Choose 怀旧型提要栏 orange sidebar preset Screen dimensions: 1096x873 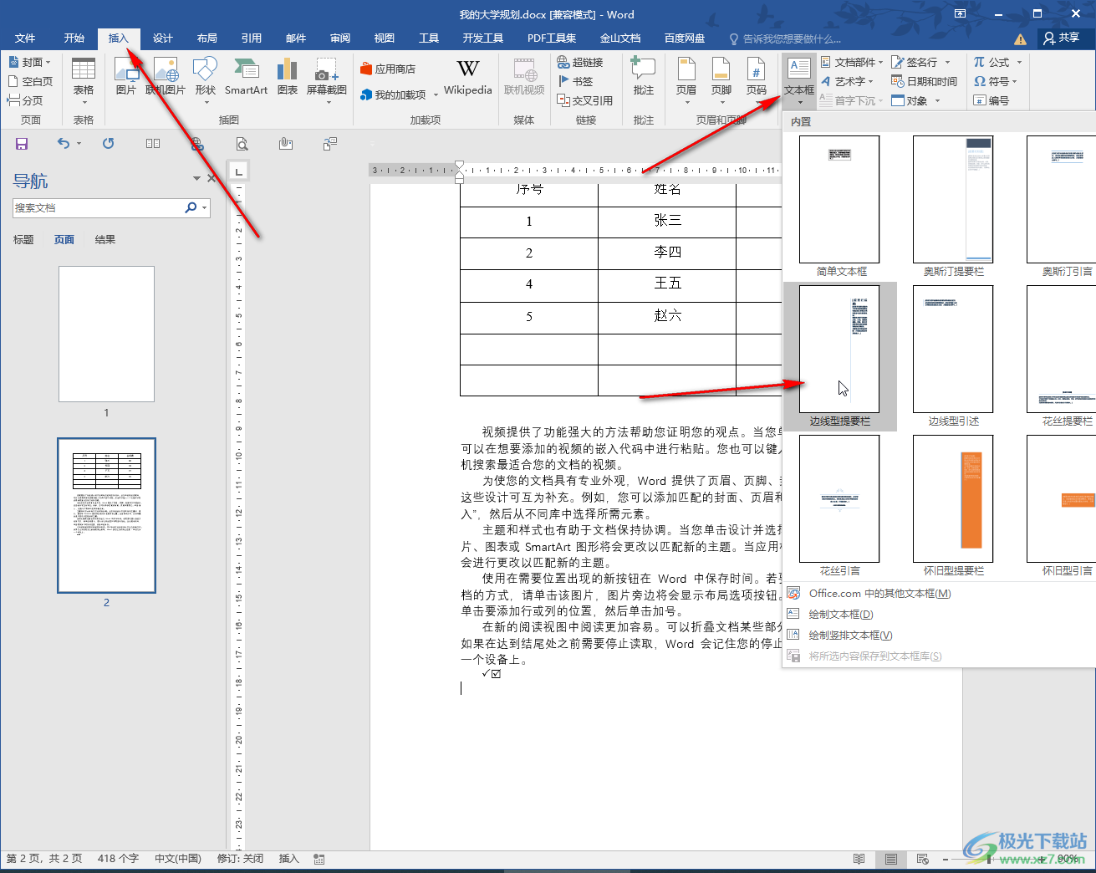tap(954, 506)
